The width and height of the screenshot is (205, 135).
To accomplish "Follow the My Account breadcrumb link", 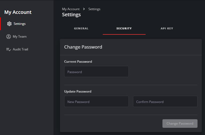I will tap(71, 9).
